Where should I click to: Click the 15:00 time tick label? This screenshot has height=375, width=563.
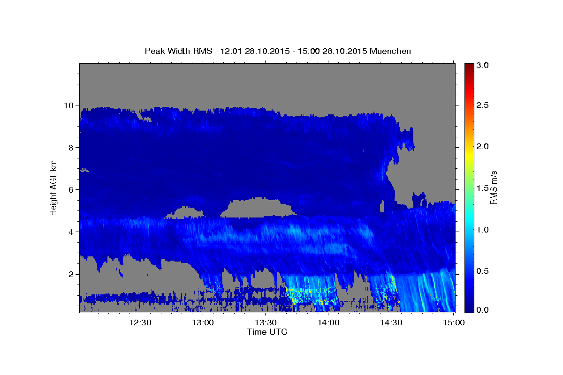coord(454,322)
